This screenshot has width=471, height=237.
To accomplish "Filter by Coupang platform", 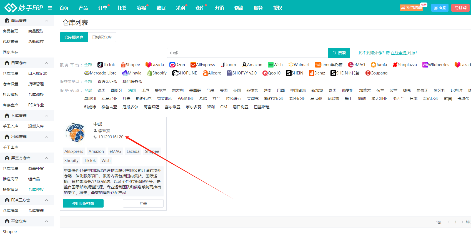I will [376, 73].
